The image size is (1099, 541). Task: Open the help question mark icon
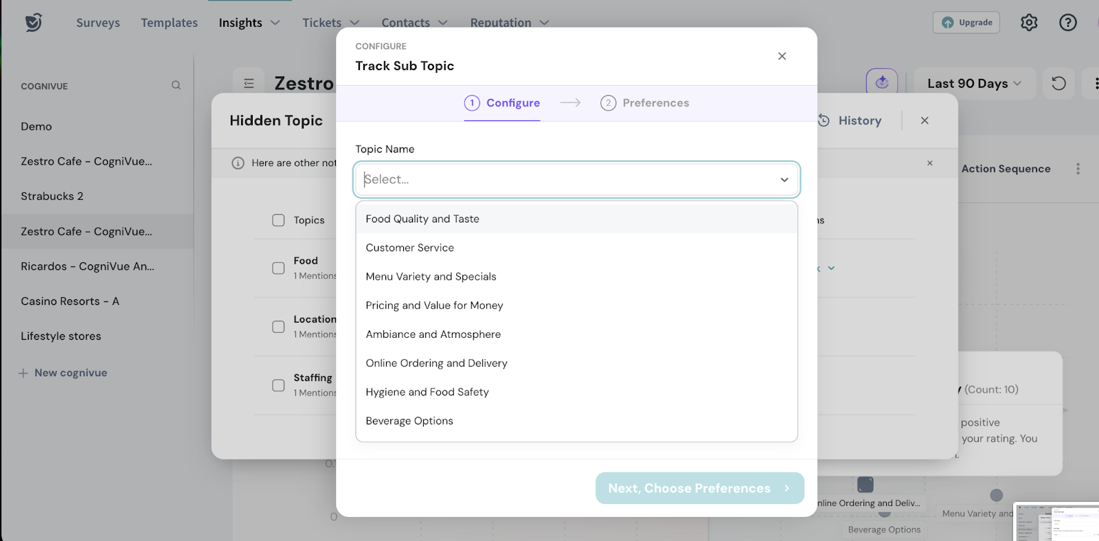[1067, 23]
